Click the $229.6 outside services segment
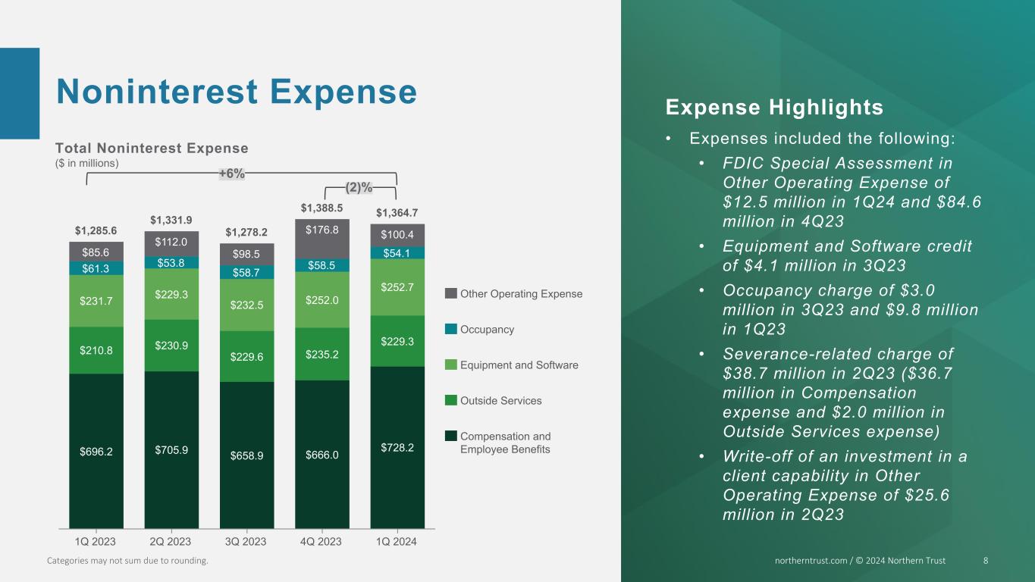Image resolution: width=1035 pixels, height=582 pixels. (x=246, y=356)
